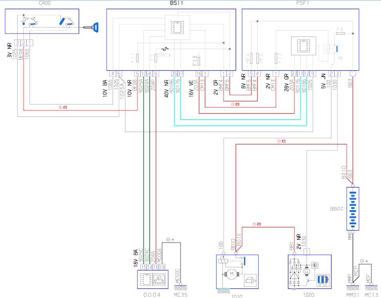Viewport: 381px width, 298px height.
Task: Click the "MC004" wire label
Action: (x=159, y=256)
